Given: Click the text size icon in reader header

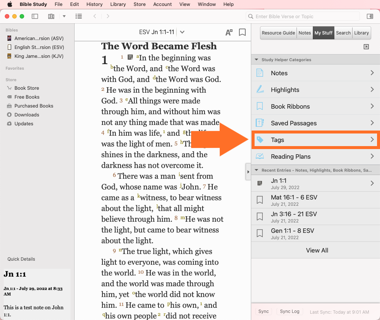Looking at the screenshot, I should pyautogui.click(x=229, y=32).
